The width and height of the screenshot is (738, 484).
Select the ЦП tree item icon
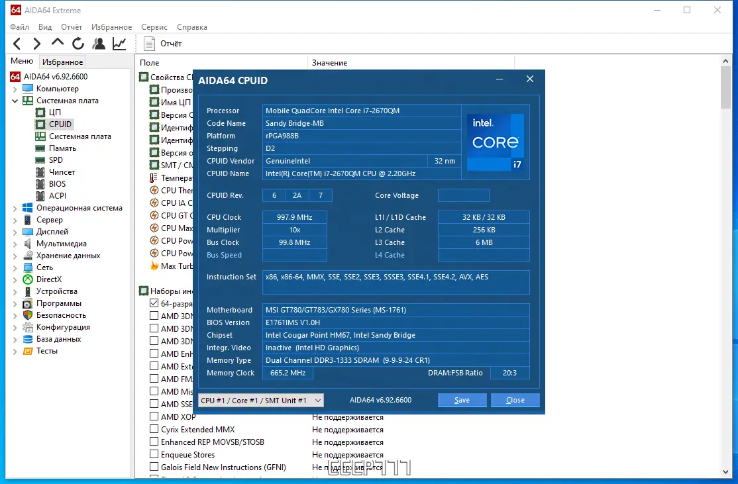pos(40,112)
